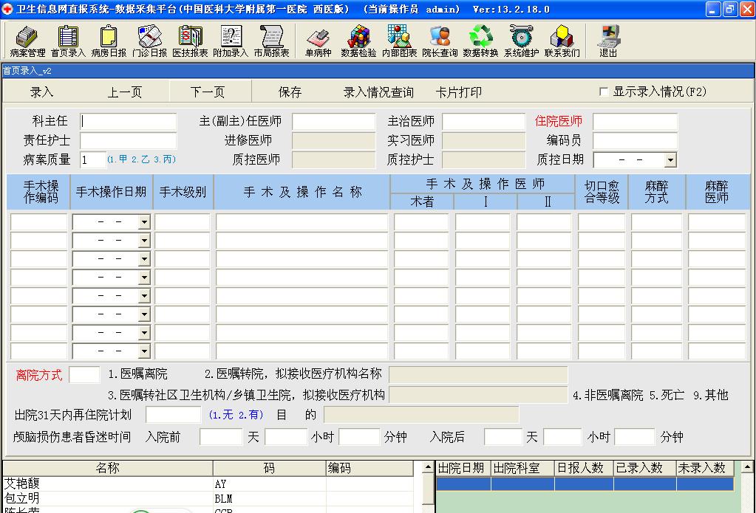Click the 数据检验 toolbar icon
This screenshot has height=513, width=756.
[x=358, y=41]
